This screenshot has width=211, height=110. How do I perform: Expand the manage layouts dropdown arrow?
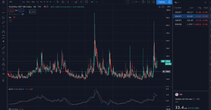[x=139, y=2]
